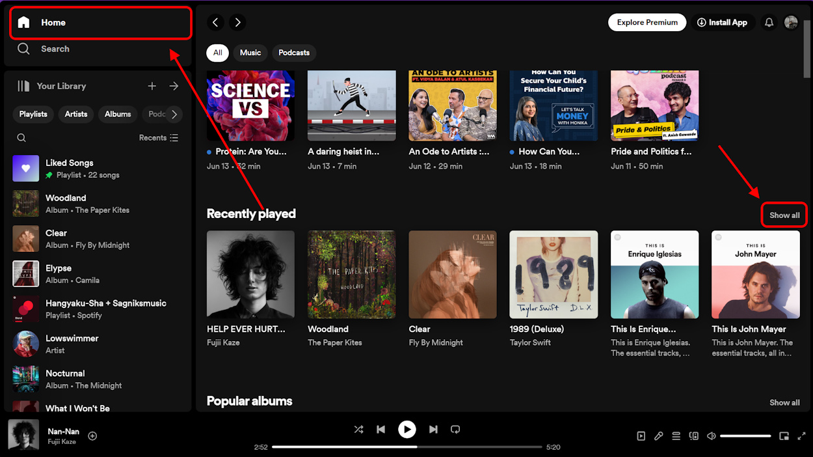Go forward using the navigation chevron
813x457 pixels.
pyautogui.click(x=237, y=22)
